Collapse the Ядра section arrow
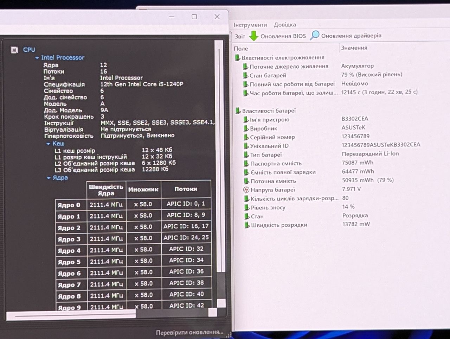 click(49, 178)
